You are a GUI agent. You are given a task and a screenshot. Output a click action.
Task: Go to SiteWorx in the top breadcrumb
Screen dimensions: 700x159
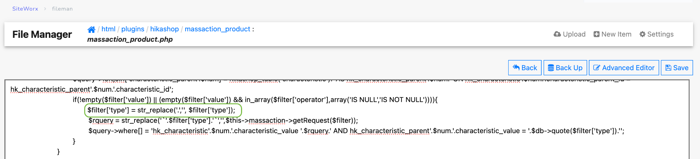25,9
